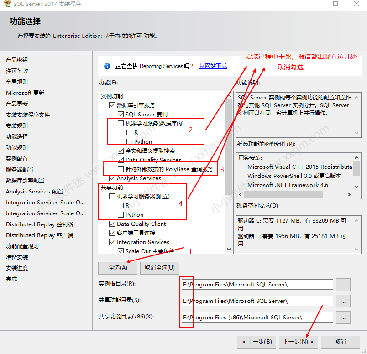Click the 产品密钥 step in sidebar
Screen dimensions: 367x354
tap(17, 60)
